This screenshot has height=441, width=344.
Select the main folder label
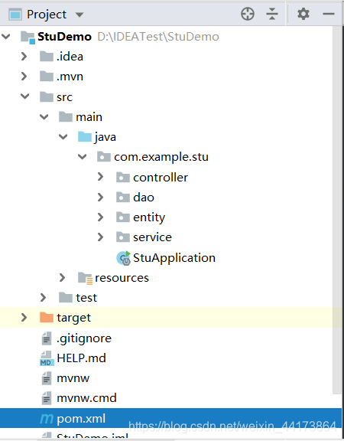click(89, 116)
